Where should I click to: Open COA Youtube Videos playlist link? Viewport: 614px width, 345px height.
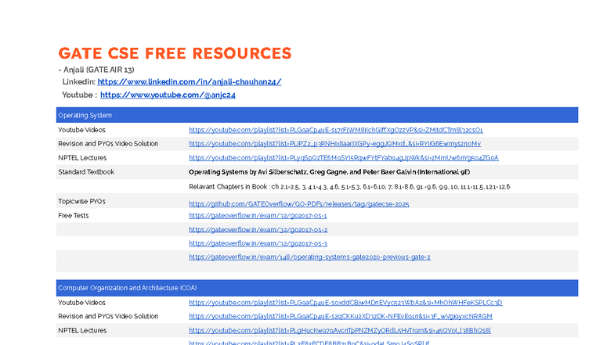pos(345,302)
